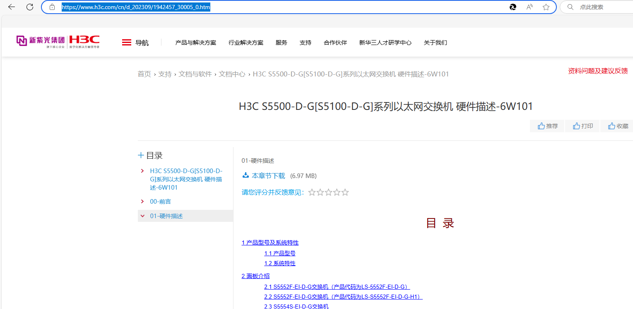633x309 pixels.
Task: Open the breadcrumb H3C S5500-D-G 硬件描述-6W101 link
Action: pyautogui.click(x=351, y=74)
